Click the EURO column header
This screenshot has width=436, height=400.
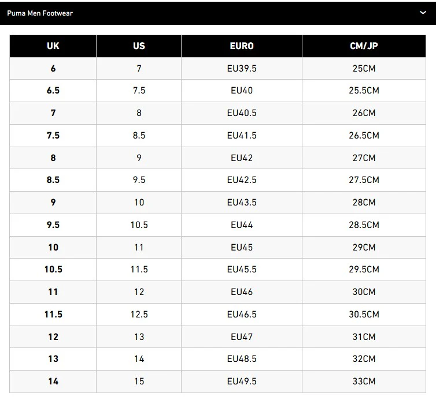coord(242,46)
